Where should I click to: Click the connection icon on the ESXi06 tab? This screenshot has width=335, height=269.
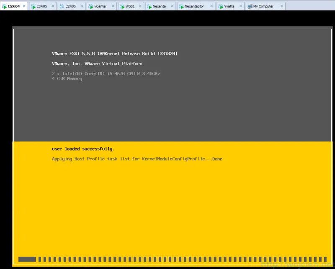(62, 6)
